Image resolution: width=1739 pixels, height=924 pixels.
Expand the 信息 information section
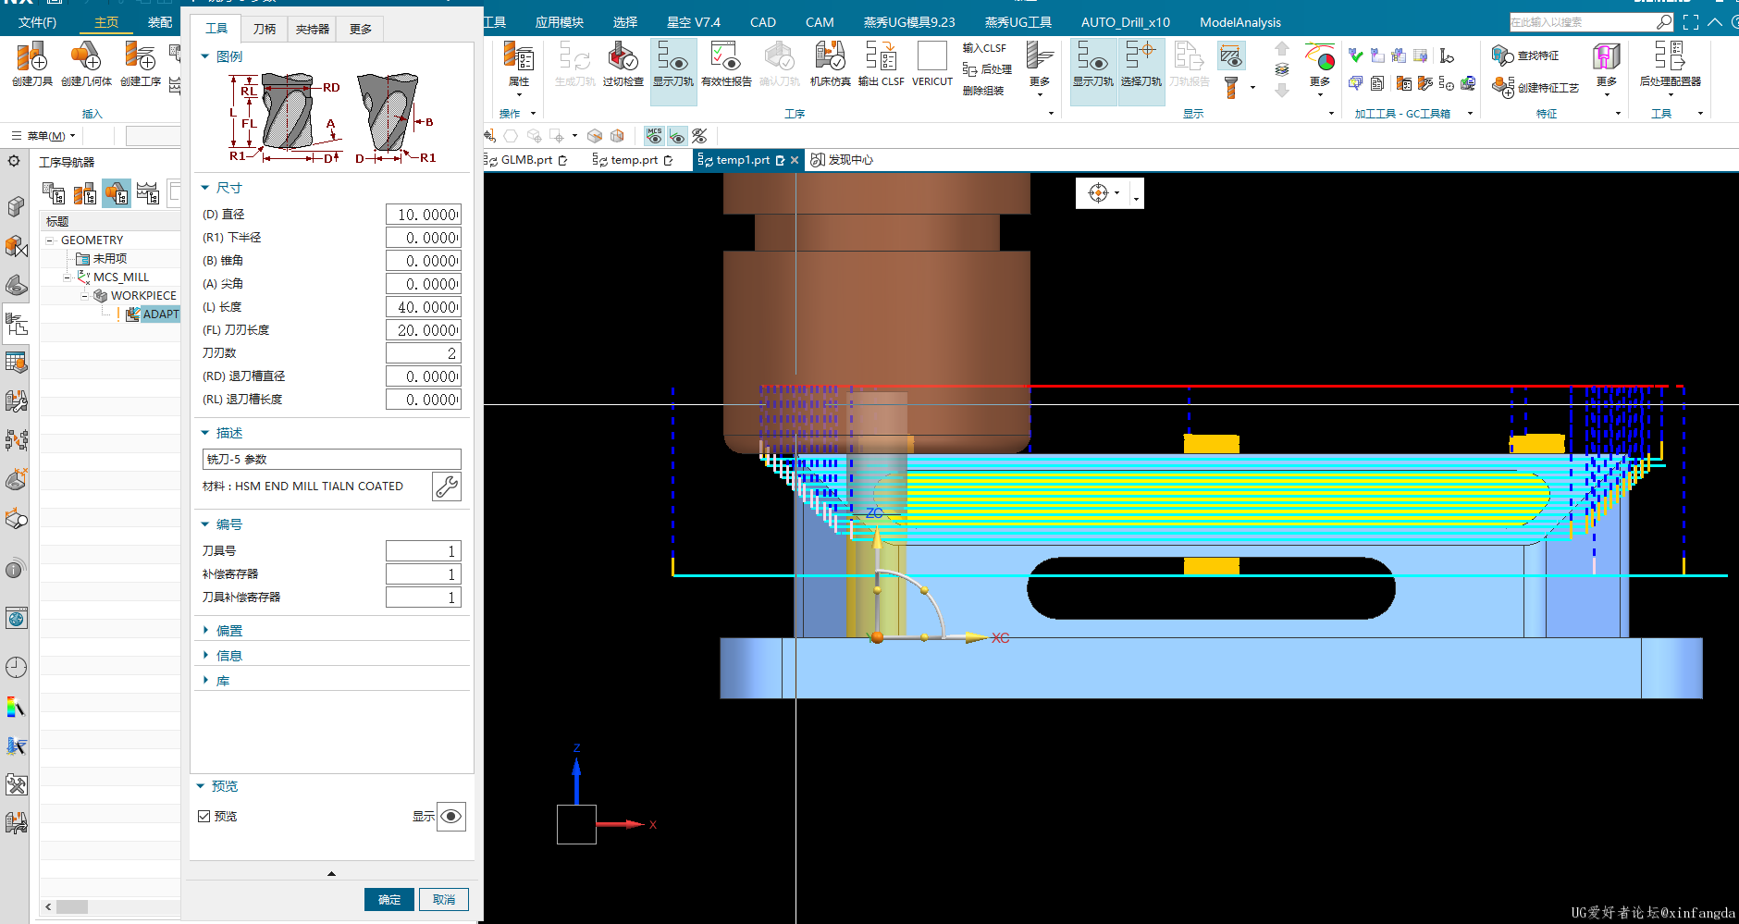[205, 656]
